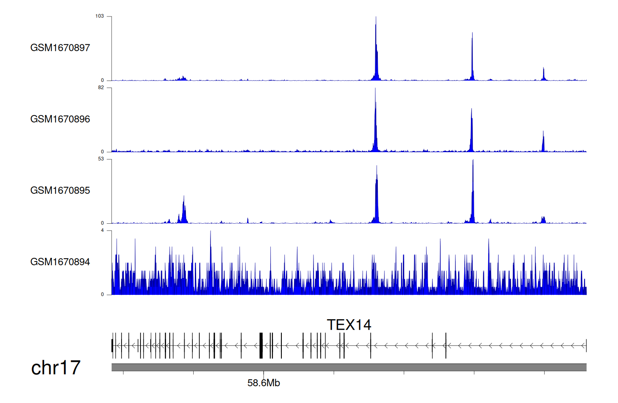
Task: Click the y-axis maximum value 82
Action: 101,88
